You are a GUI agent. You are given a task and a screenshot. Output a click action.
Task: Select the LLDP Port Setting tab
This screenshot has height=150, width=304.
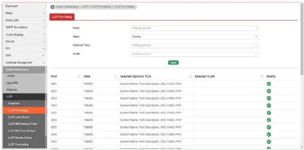coord(62,17)
